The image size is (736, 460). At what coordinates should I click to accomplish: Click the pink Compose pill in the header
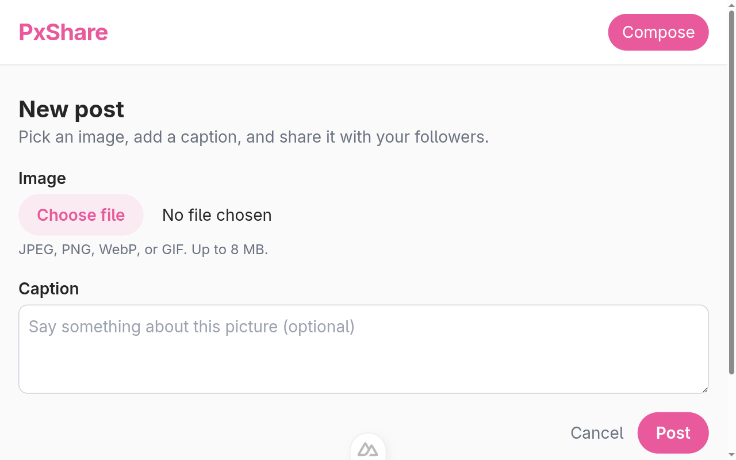(x=658, y=32)
